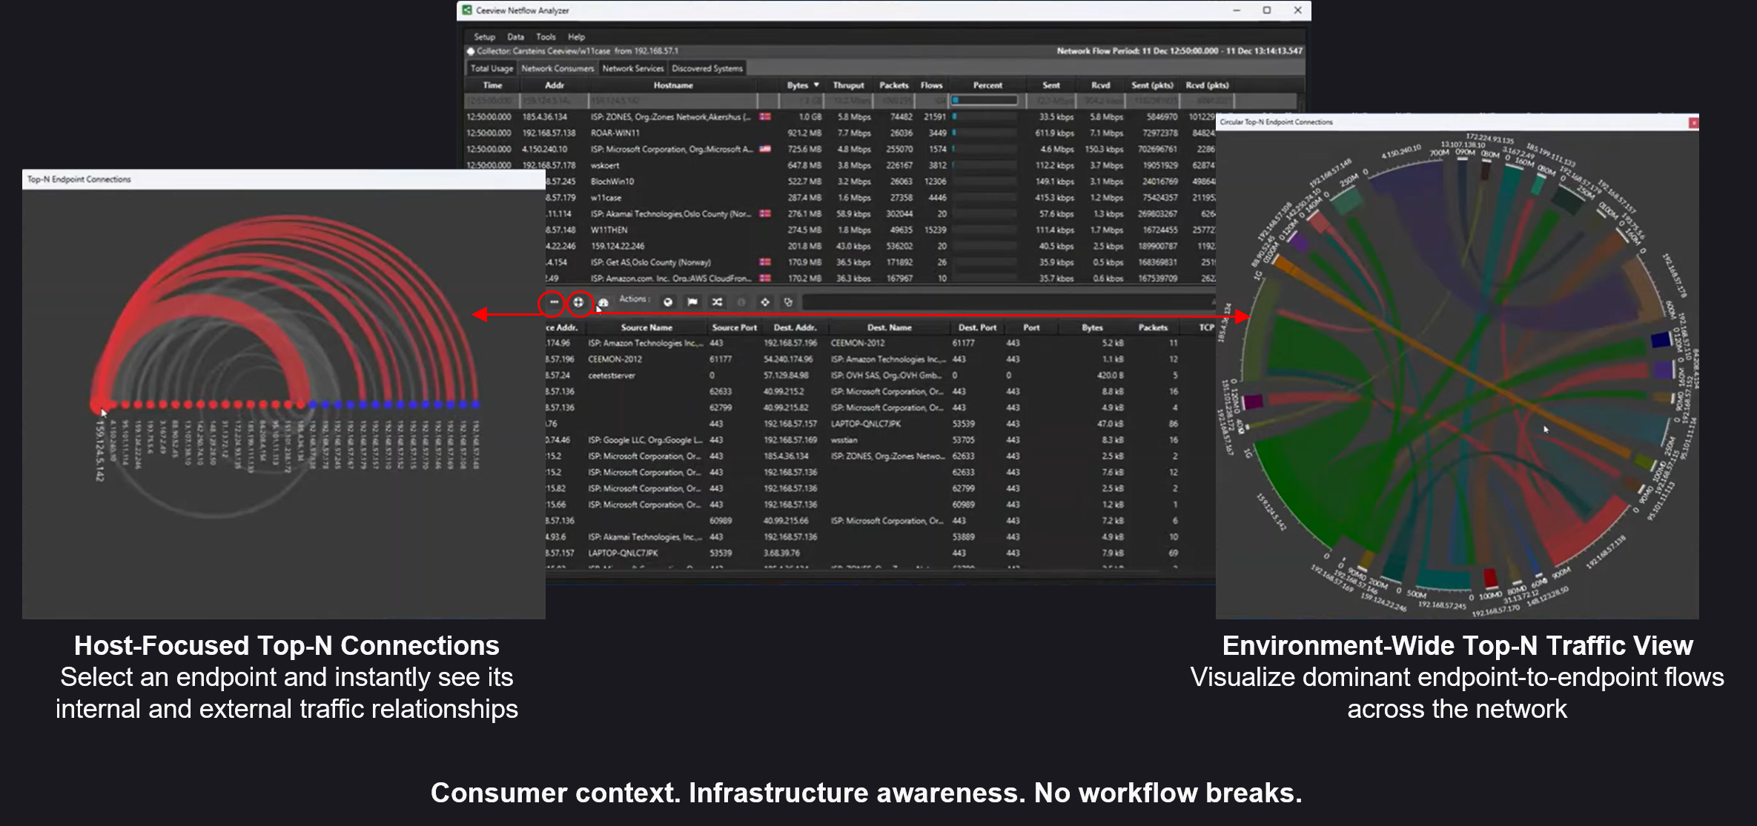Click the stethoscope action icon

pyautogui.click(x=789, y=302)
